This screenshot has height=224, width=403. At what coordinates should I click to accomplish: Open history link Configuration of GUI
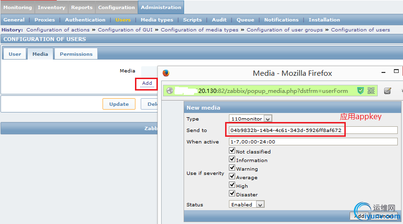pyautogui.click(x=125, y=30)
